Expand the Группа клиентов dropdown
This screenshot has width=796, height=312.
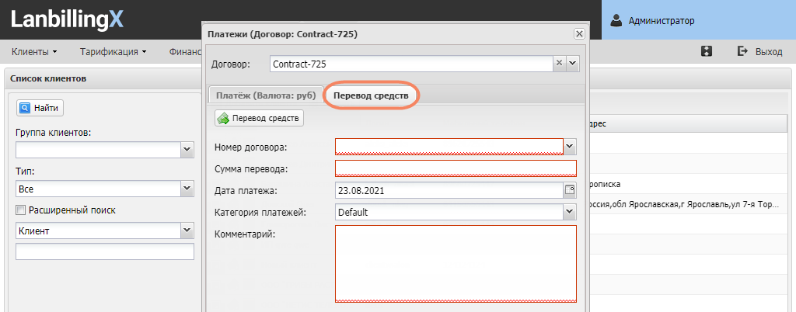click(x=187, y=150)
